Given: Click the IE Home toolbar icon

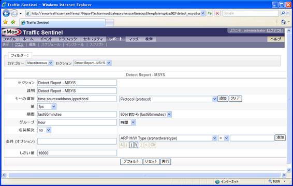Looking at the screenshot, I should [x=283, y=22].
